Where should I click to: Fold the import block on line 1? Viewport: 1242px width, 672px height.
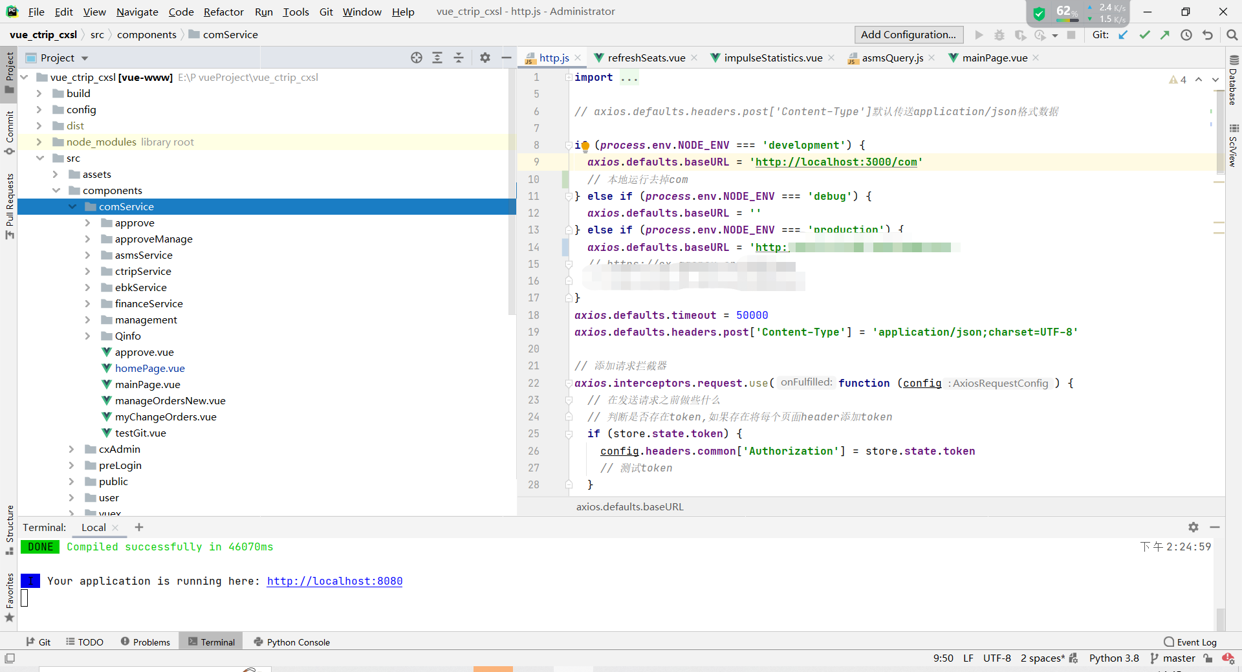pyautogui.click(x=569, y=78)
